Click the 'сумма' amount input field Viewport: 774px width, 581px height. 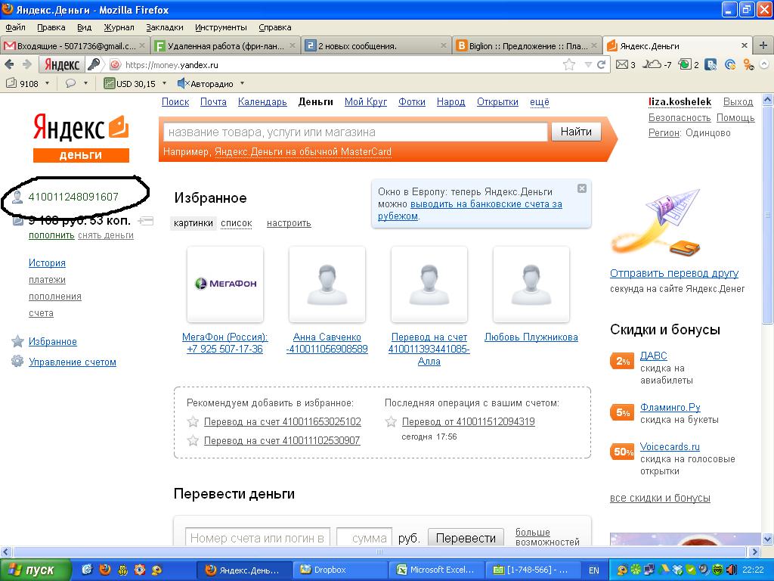[x=364, y=538]
